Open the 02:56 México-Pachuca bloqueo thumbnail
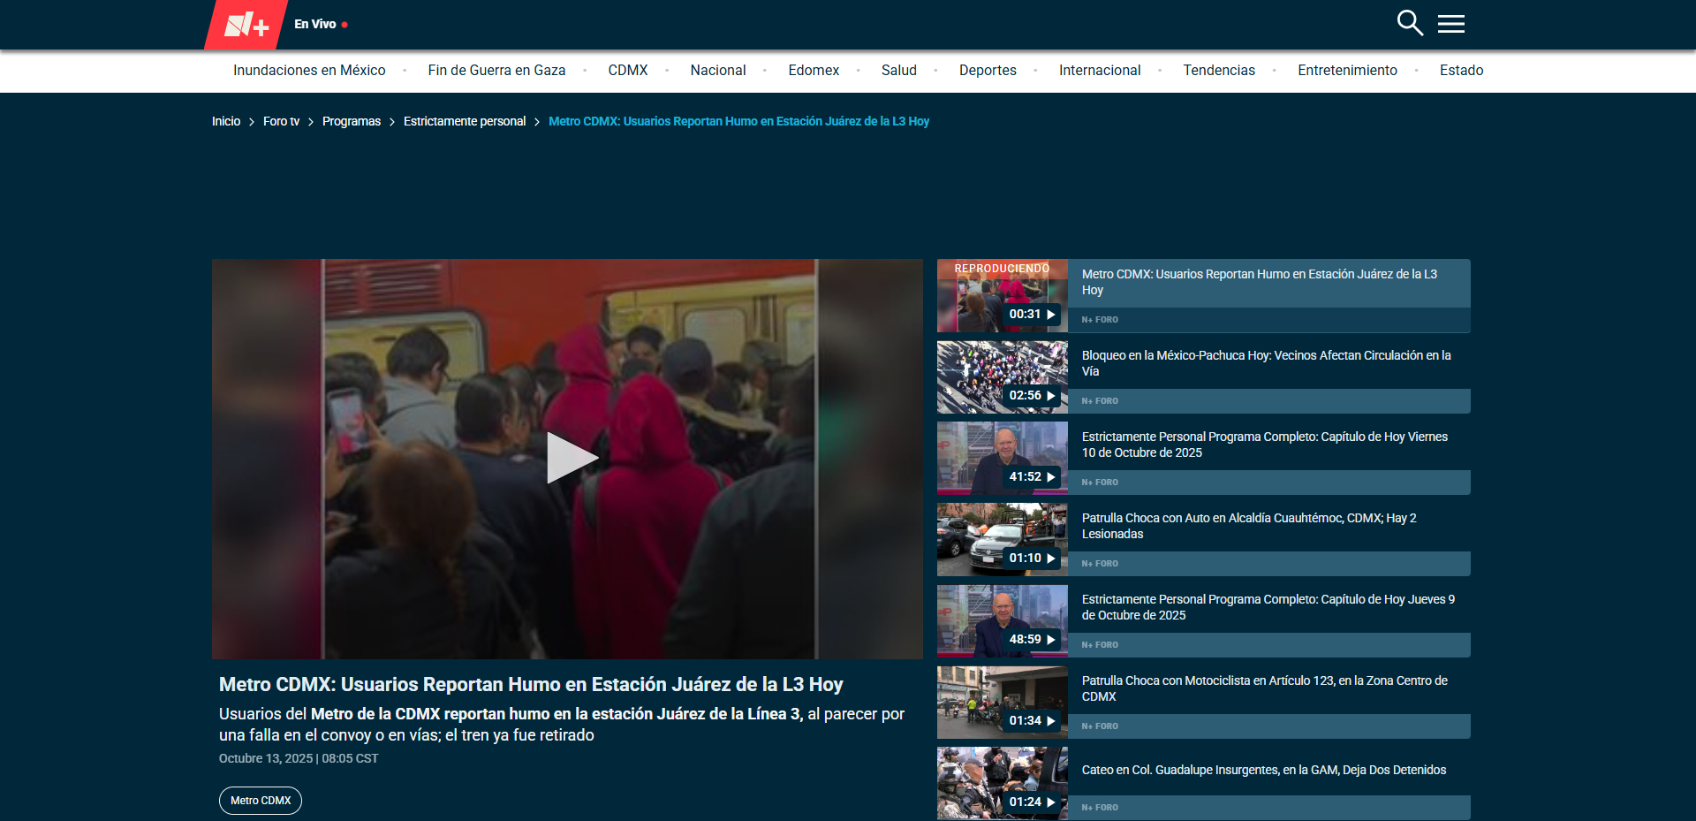The width and height of the screenshot is (1696, 821). (1003, 377)
